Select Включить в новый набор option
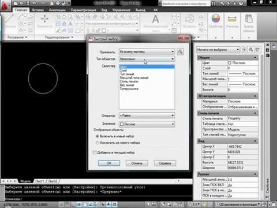 point(115,136)
